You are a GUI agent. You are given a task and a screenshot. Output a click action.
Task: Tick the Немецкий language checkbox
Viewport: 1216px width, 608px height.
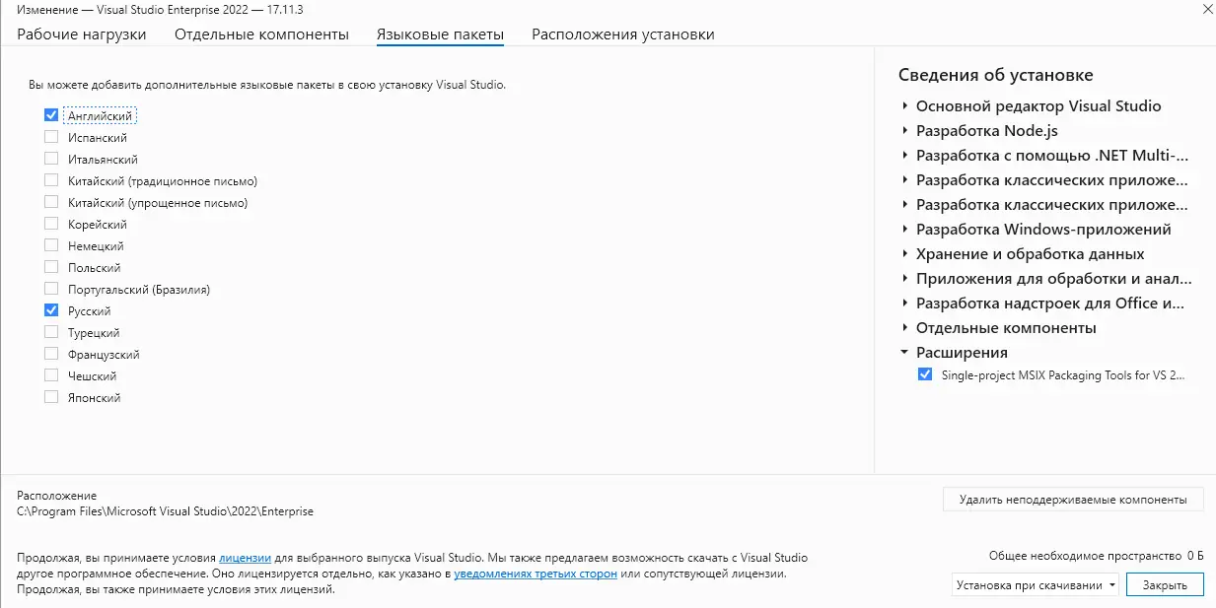click(51, 246)
